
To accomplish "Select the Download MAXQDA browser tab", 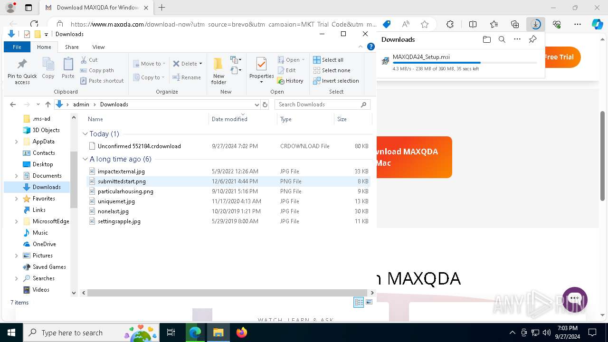I will 96,8.
